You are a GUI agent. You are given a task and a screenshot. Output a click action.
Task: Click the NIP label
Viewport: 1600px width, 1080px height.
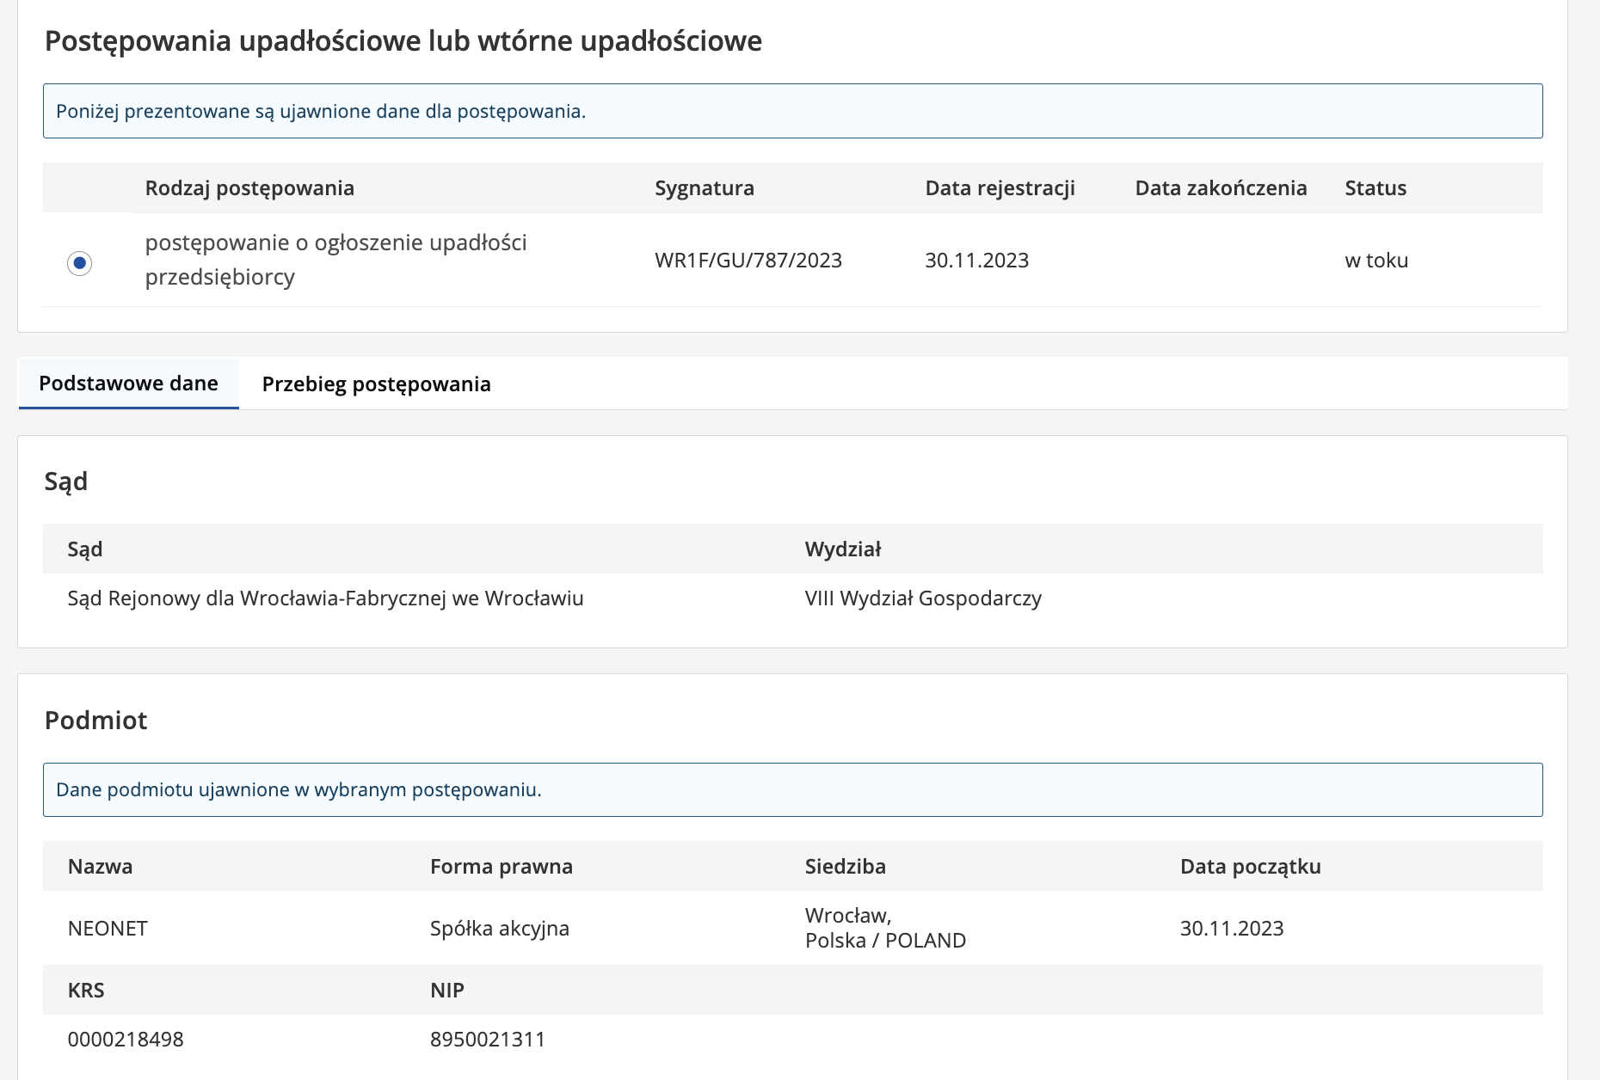446,991
